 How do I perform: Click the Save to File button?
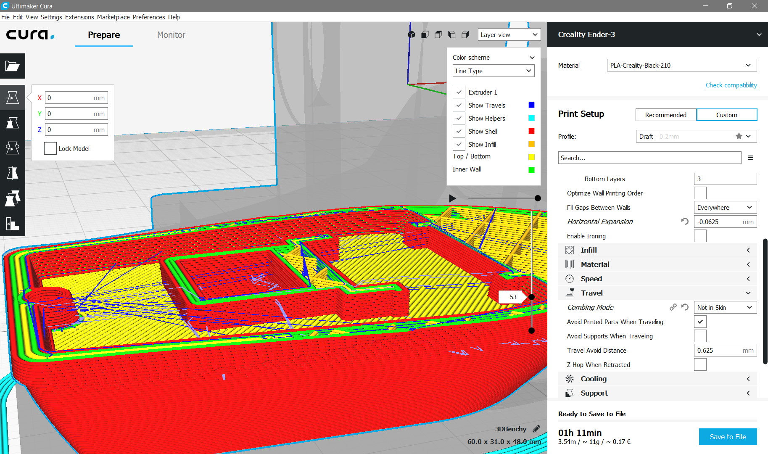728,437
